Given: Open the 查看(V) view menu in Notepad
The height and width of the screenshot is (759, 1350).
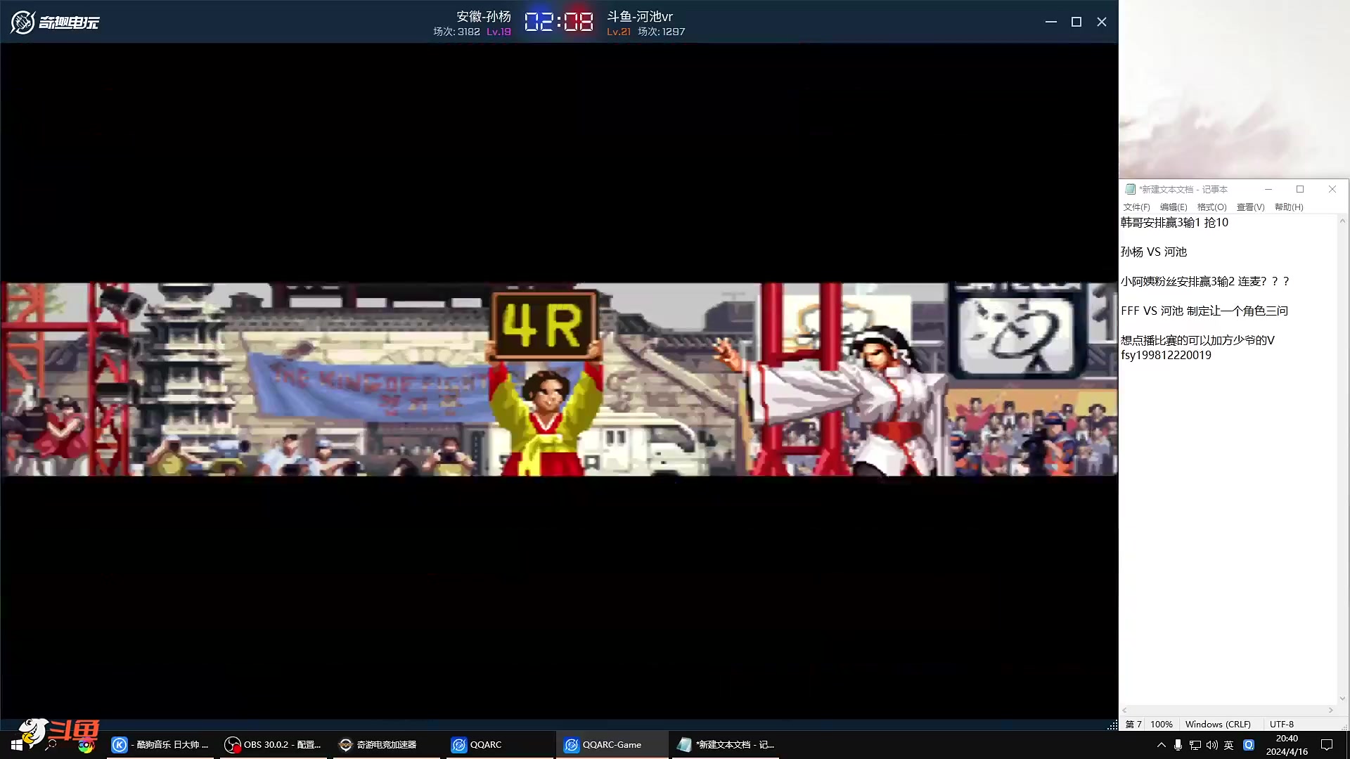Looking at the screenshot, I should 1250,207.
